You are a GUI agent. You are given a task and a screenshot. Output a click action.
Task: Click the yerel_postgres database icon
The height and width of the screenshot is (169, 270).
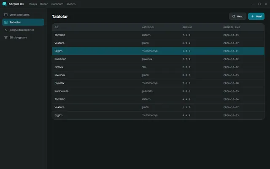pos(6,15)
